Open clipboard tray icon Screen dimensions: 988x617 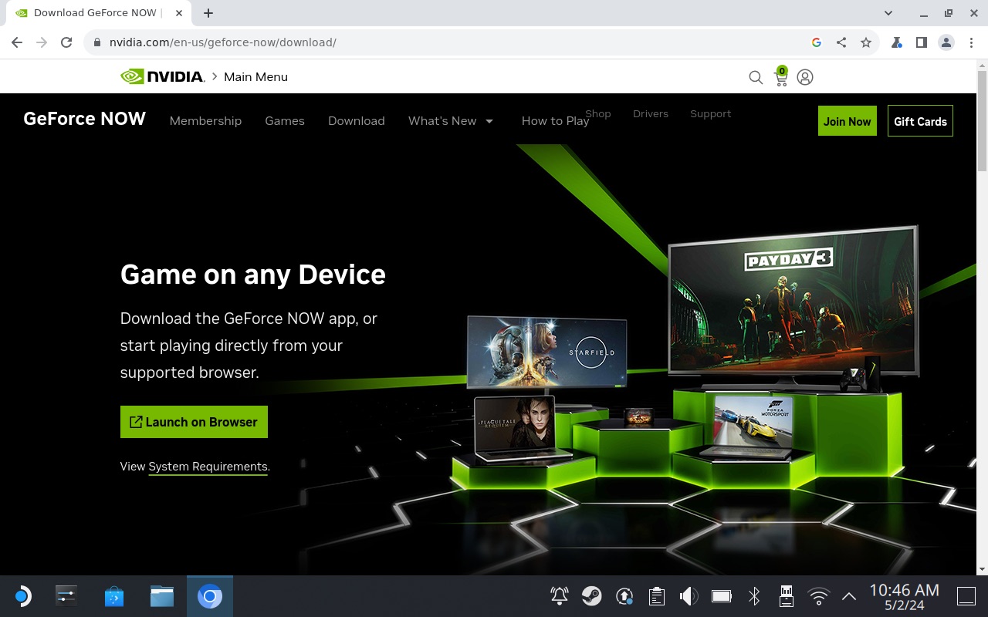[657, 595]
